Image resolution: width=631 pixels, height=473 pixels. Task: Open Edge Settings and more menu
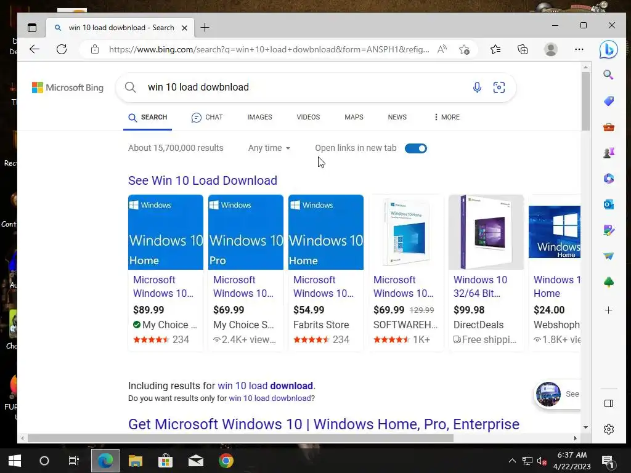[x=579, y=49]
